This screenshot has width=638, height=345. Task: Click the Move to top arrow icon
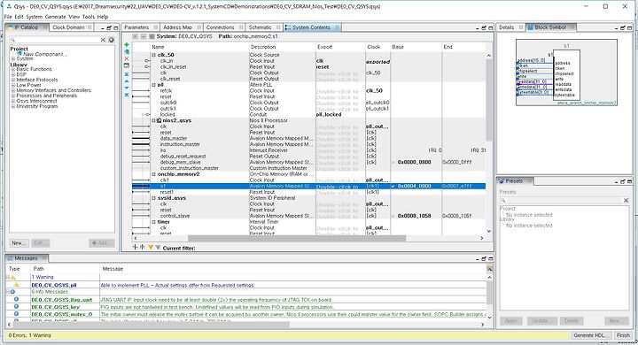click(x=127, y=74)
